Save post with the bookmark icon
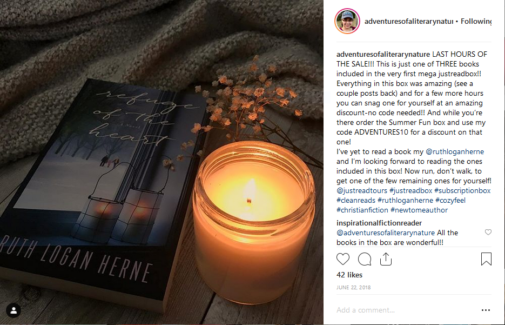Viewport: 505px width, 325px height. click(x=486, y=259)
